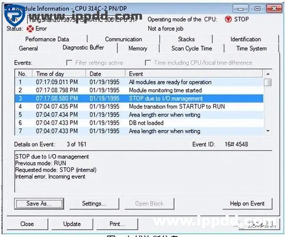The image size is (285, 237).
Task: Click the Save As... button
Action: click(39, 204)
